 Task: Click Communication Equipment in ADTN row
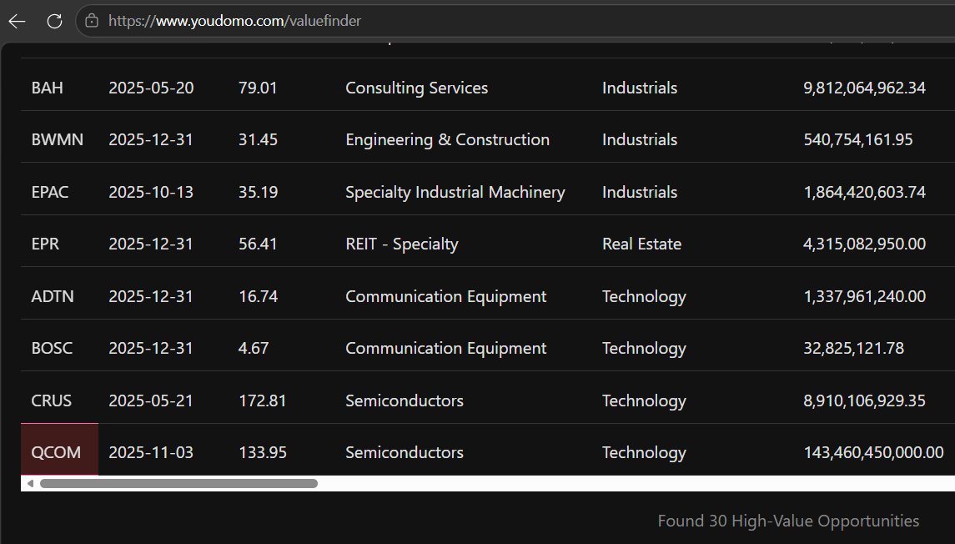point(446,296)
